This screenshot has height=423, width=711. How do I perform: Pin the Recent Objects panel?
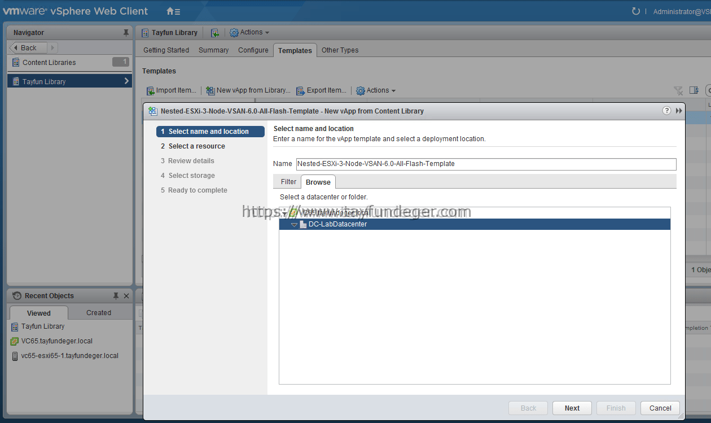click(x=116, y=296)
